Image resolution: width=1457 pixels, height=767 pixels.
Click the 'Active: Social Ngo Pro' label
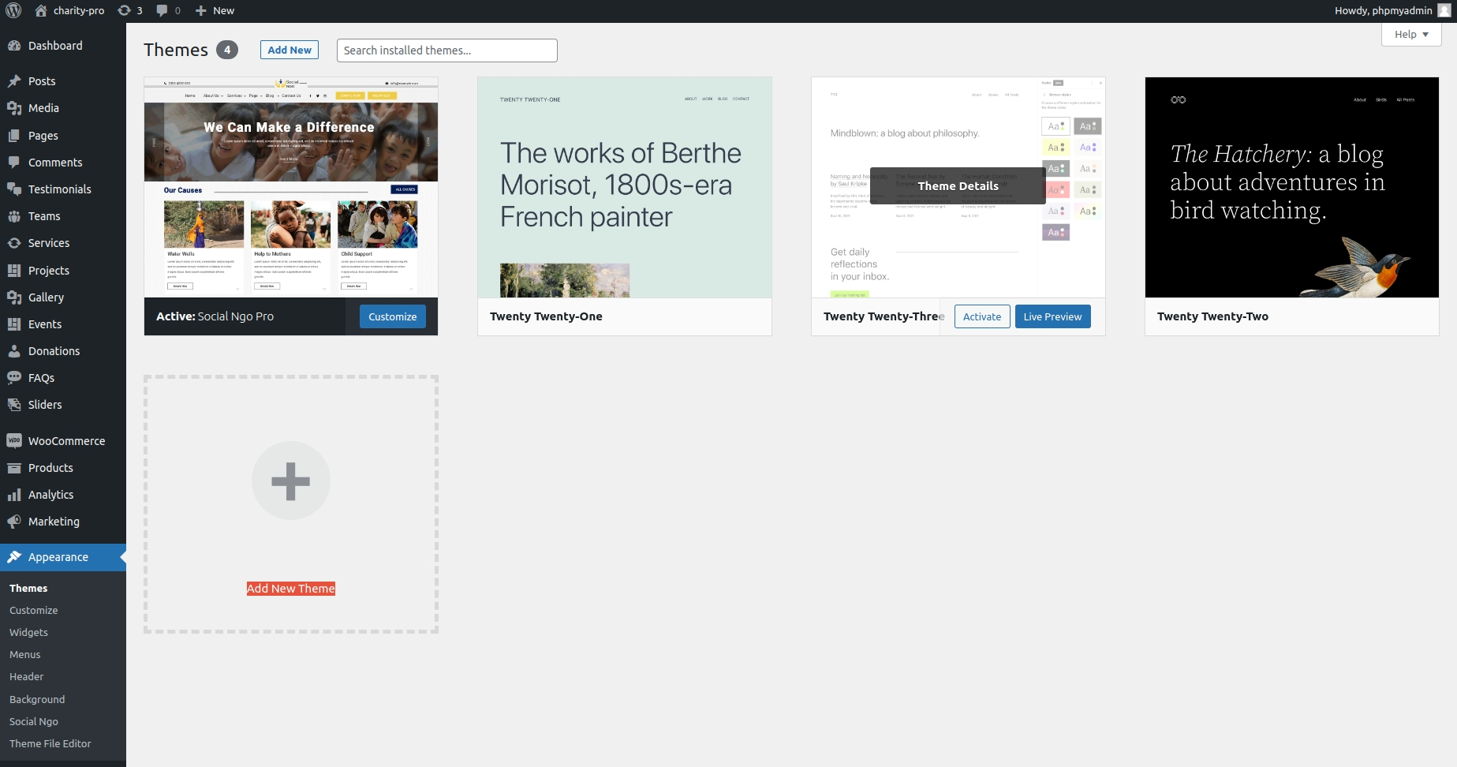point(215,316)
